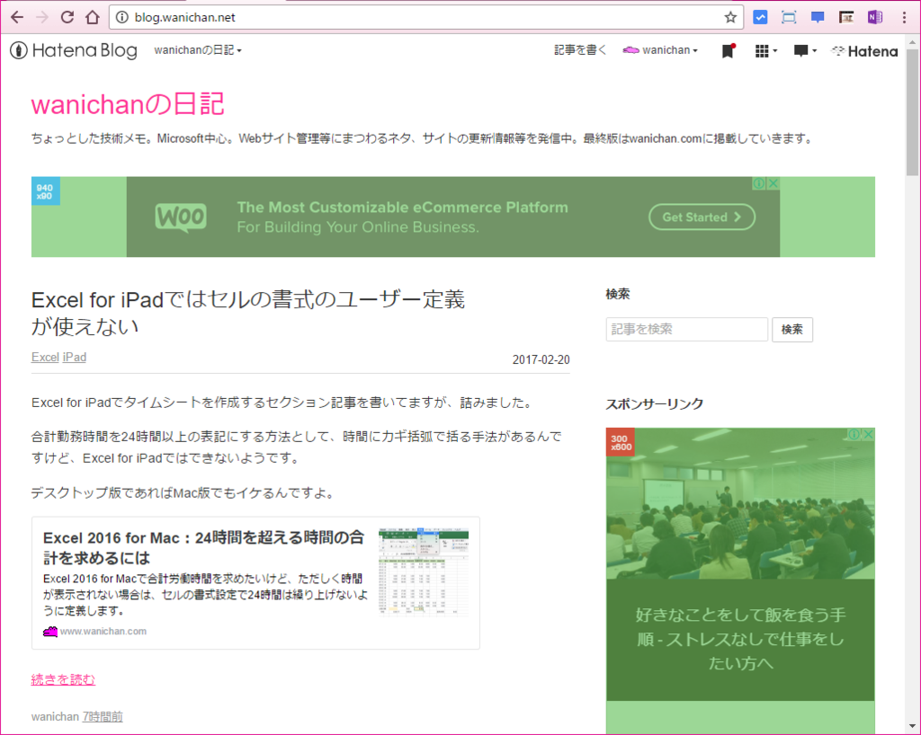Click the browser forward arrow
Viewport: 921px width, 735px height.
pyautogui.click(x=42, y=17)
